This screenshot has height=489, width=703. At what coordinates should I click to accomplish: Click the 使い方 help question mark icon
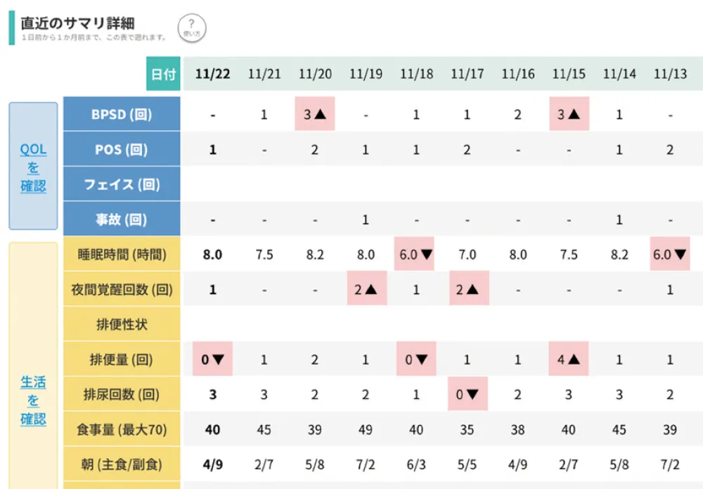(x=191, y=27)
